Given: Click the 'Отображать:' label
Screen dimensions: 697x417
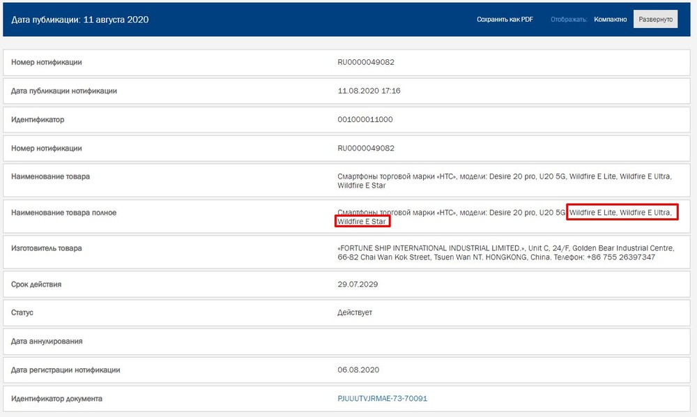Looking at the screenshot, I should [x=569, y=20].
